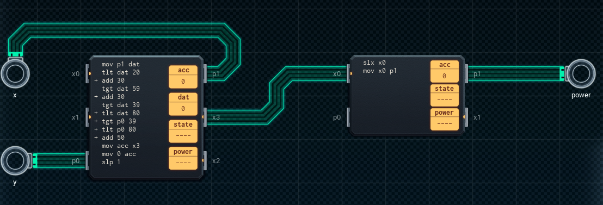603x205 pixels.
Task: Click the code line '+ tlt dat 80'
Action: (x=117, y=113)
